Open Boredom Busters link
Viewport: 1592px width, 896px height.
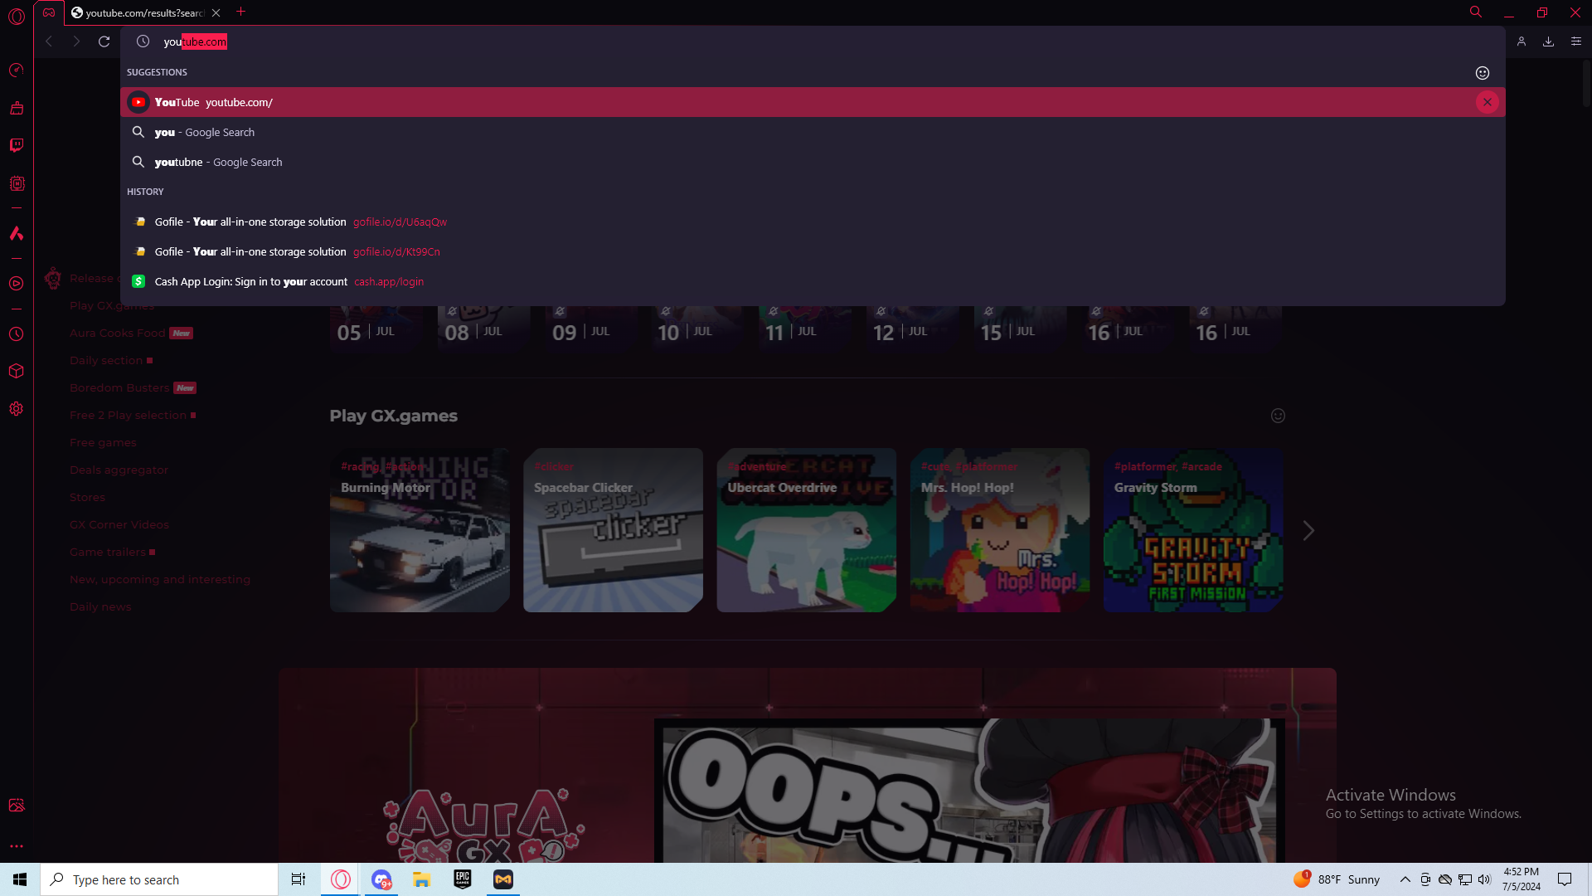point(119,387)
